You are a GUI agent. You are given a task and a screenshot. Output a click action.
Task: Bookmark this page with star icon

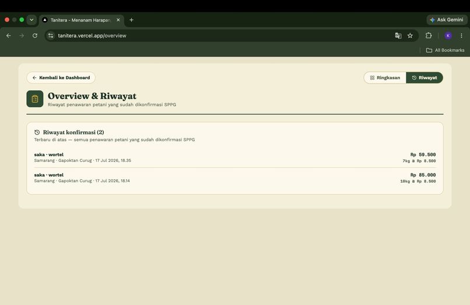pyautogui.click(x=410, y=36)
